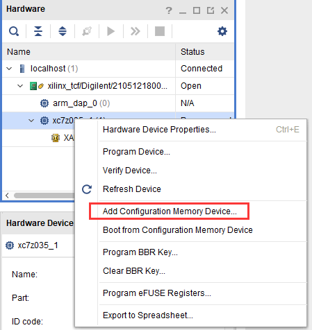Collapse the localhost tree node
Viewport: 312px width, 330px height.
click(x=9, y=69)
